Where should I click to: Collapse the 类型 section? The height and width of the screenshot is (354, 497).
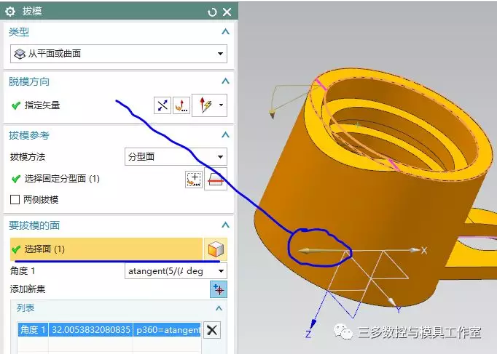(225, 31)
